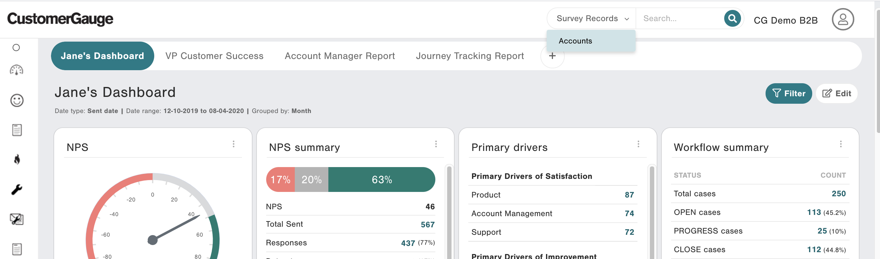The image size is (880, 259).
Task: Open the wrench settings sidebar icon
Action: (x=17, y=189)
